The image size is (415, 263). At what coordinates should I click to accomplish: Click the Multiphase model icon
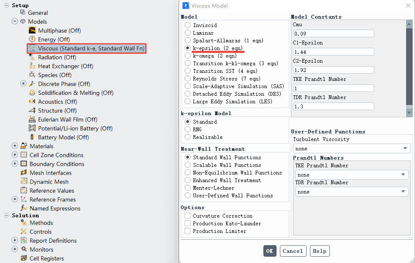(32, 30)
